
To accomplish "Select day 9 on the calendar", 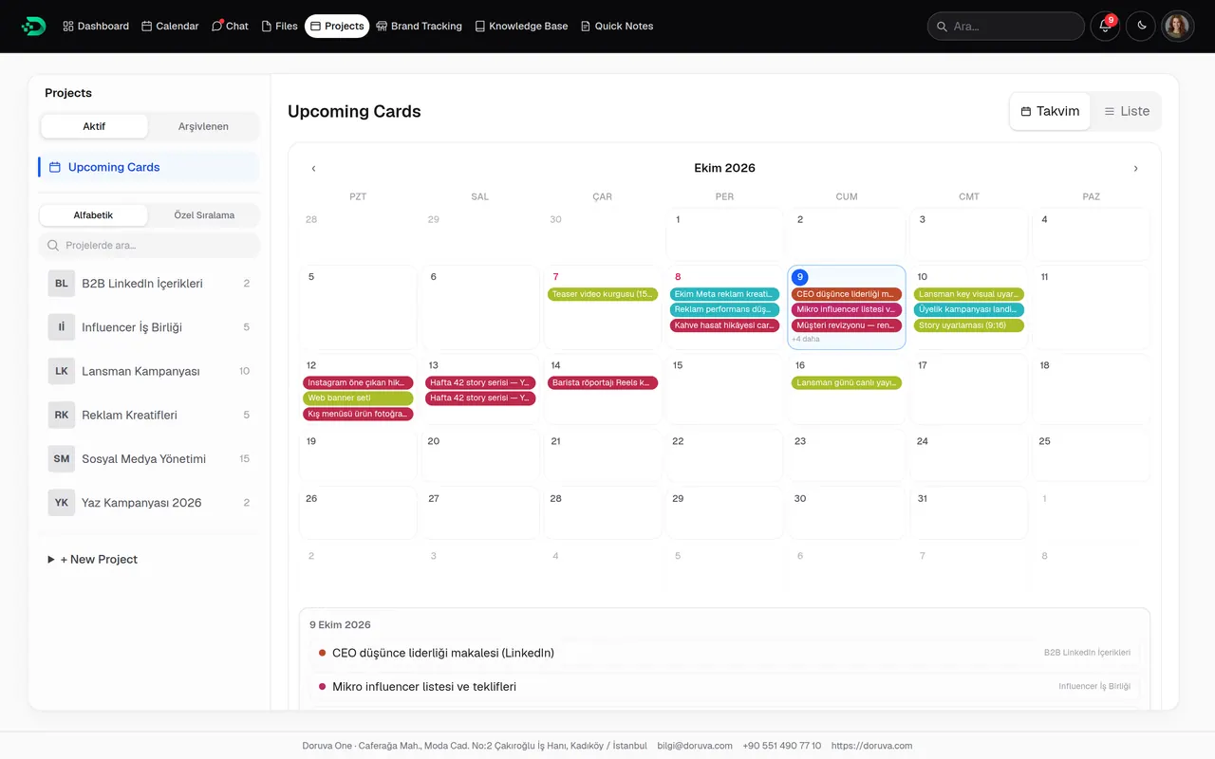I will click(x=800, y=277).
